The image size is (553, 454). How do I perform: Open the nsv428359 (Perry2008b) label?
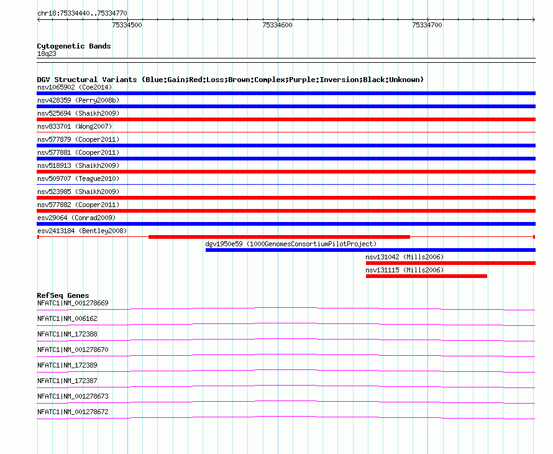(x=78, y=100)
